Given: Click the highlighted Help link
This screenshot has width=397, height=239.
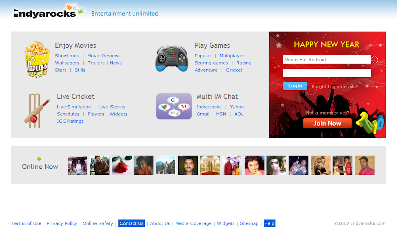Looking at the screenshot, I should (269, 223).
